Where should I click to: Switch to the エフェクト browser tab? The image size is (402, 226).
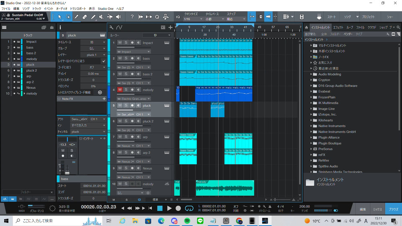(338, 27)
